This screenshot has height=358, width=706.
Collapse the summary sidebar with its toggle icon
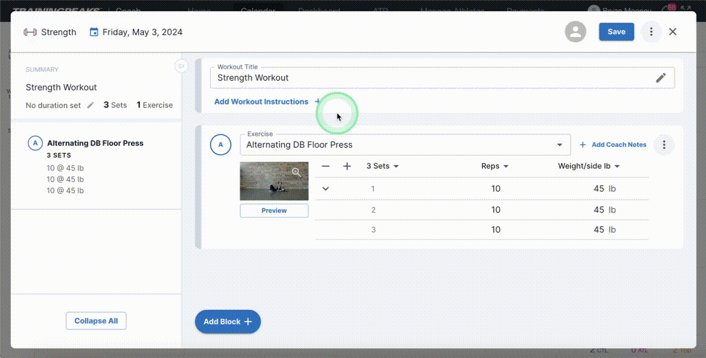tap(181, 66)
